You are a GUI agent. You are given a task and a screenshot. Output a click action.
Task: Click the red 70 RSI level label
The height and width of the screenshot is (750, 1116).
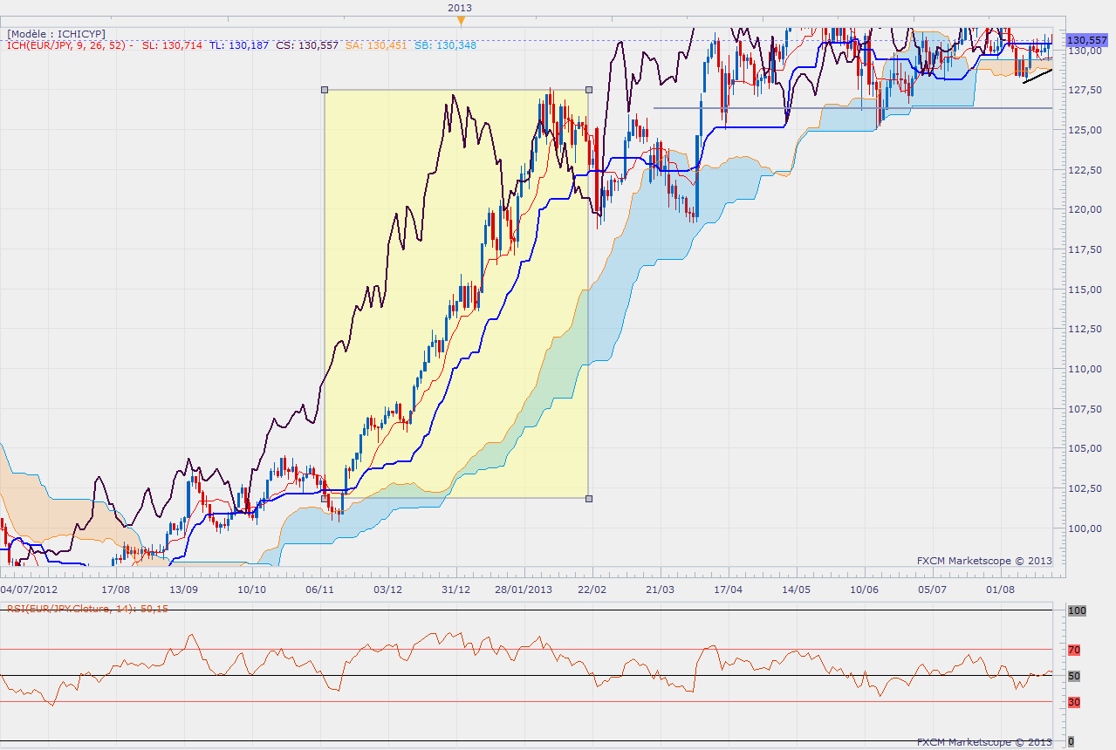point(1074,650)
